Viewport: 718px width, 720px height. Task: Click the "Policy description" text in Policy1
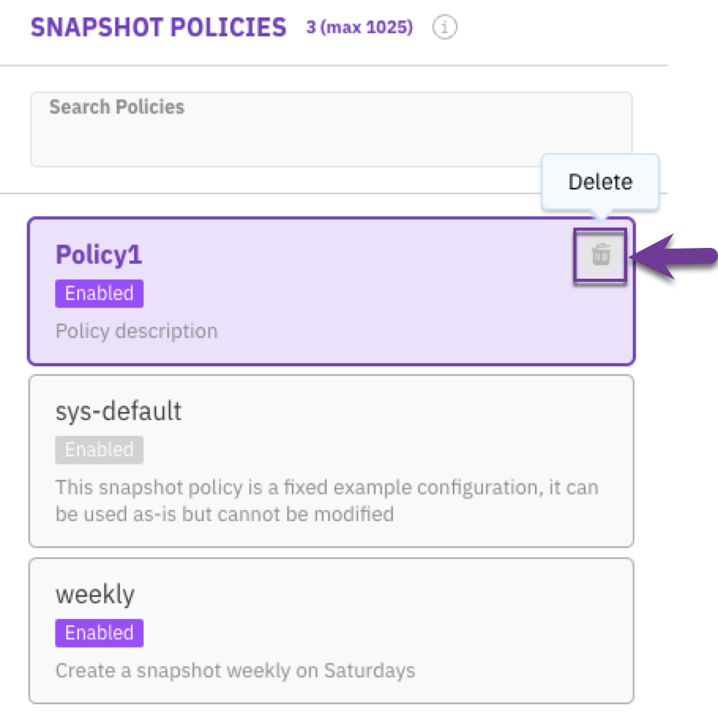136,331
